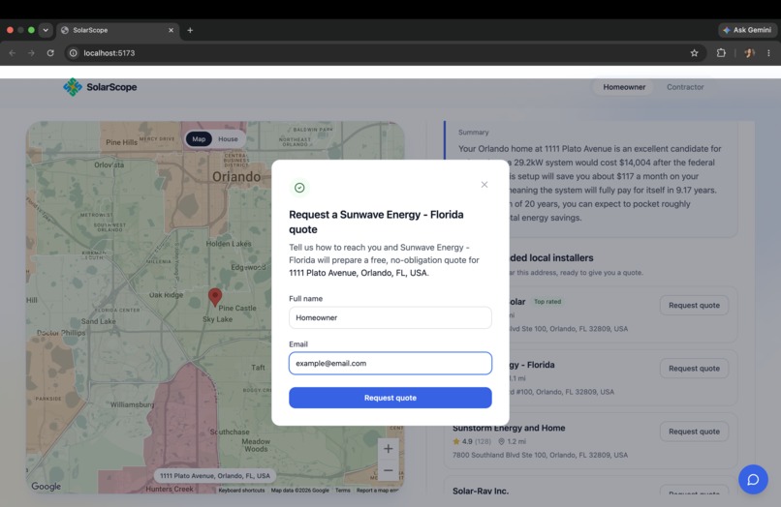Zoom in on the map

click(x=388, y=449)
